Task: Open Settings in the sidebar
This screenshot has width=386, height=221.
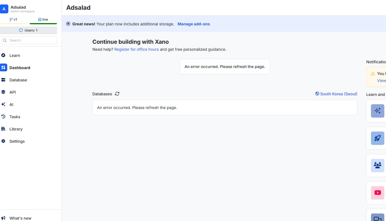Action: point(17,141)
